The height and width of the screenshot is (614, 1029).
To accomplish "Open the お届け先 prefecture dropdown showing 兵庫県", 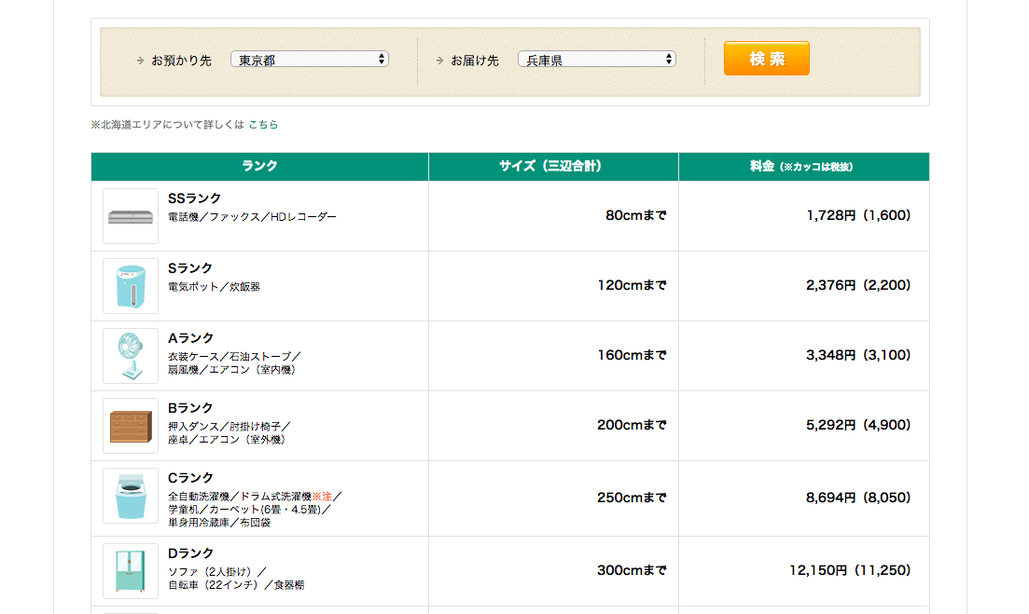I will point(596,60).
